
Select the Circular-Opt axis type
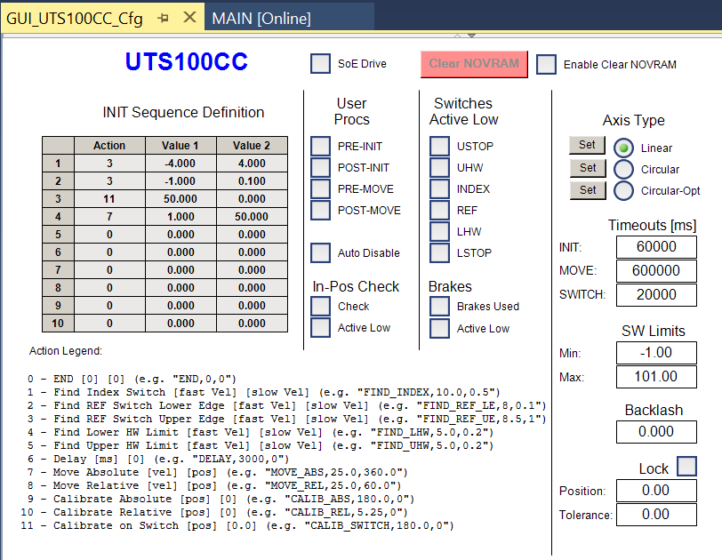(x=622, y=189)
